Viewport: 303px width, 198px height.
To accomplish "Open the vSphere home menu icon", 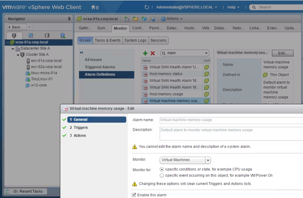I will tap(95, 7).
